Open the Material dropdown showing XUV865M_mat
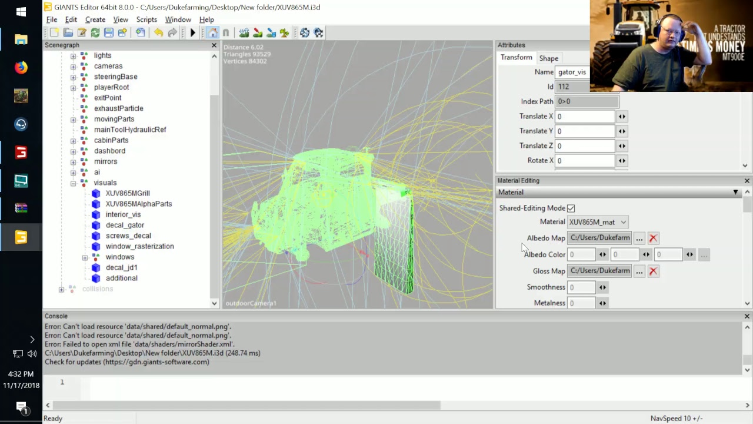Viewport: 753px width, 424px height. [598, 222]
